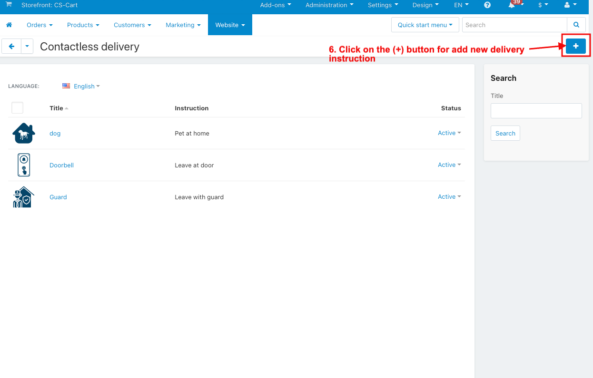The image size is (593, 378).
Task: Click the Instruction column header
Action: point(191,108)
